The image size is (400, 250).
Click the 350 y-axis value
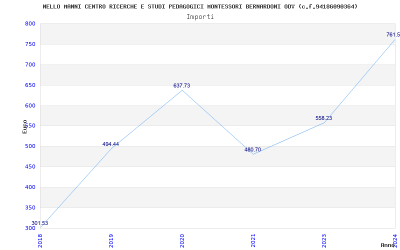tap(30, 207)
